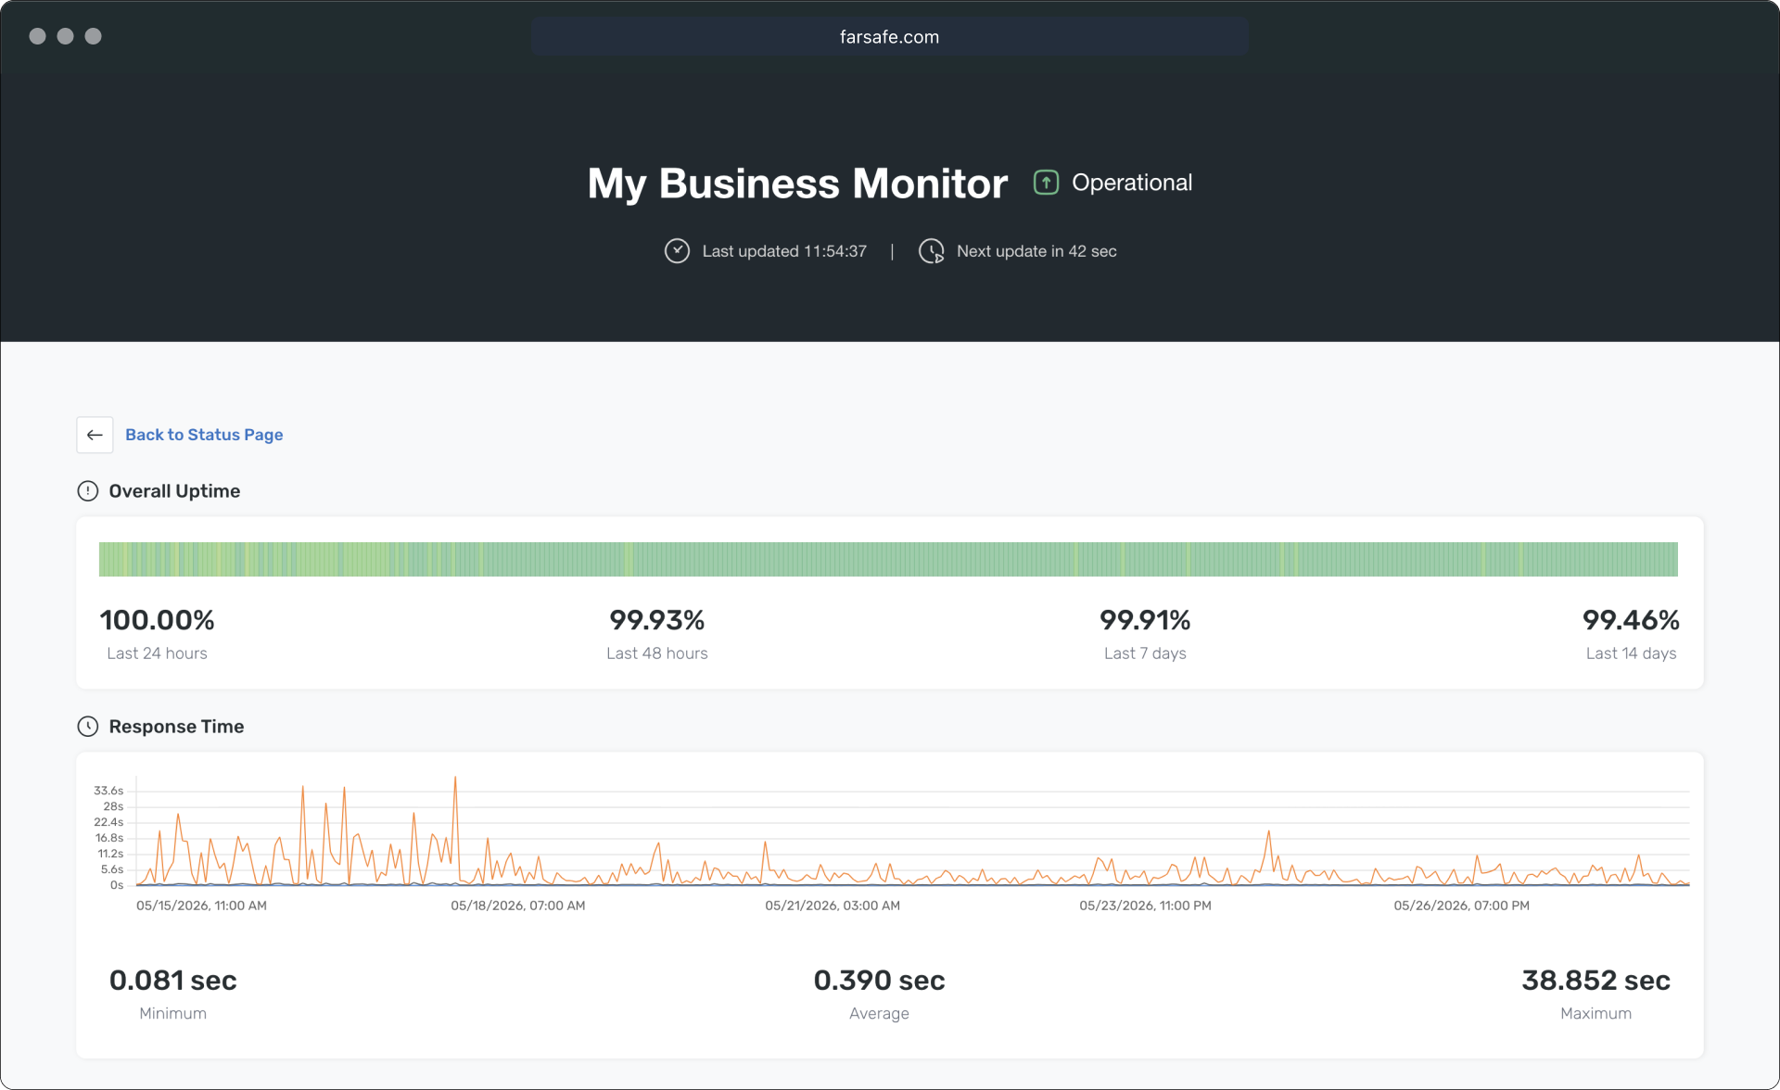Select the 0.081 sec minimum value

coord(173,981)
